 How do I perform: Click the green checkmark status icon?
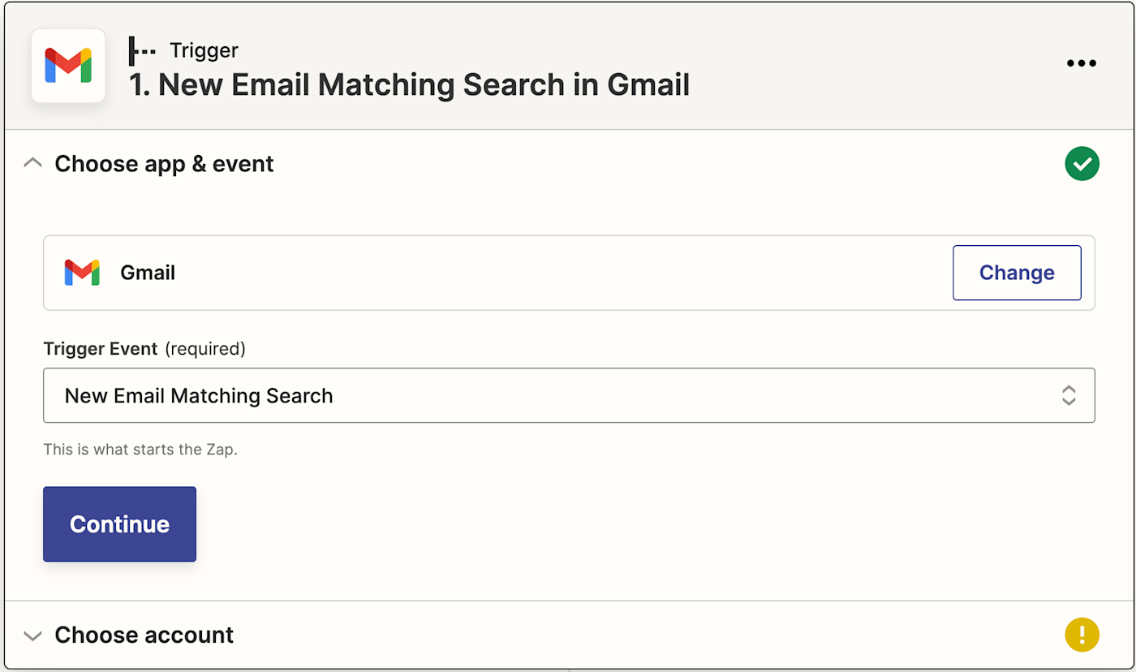click(x=1082, y=164)
